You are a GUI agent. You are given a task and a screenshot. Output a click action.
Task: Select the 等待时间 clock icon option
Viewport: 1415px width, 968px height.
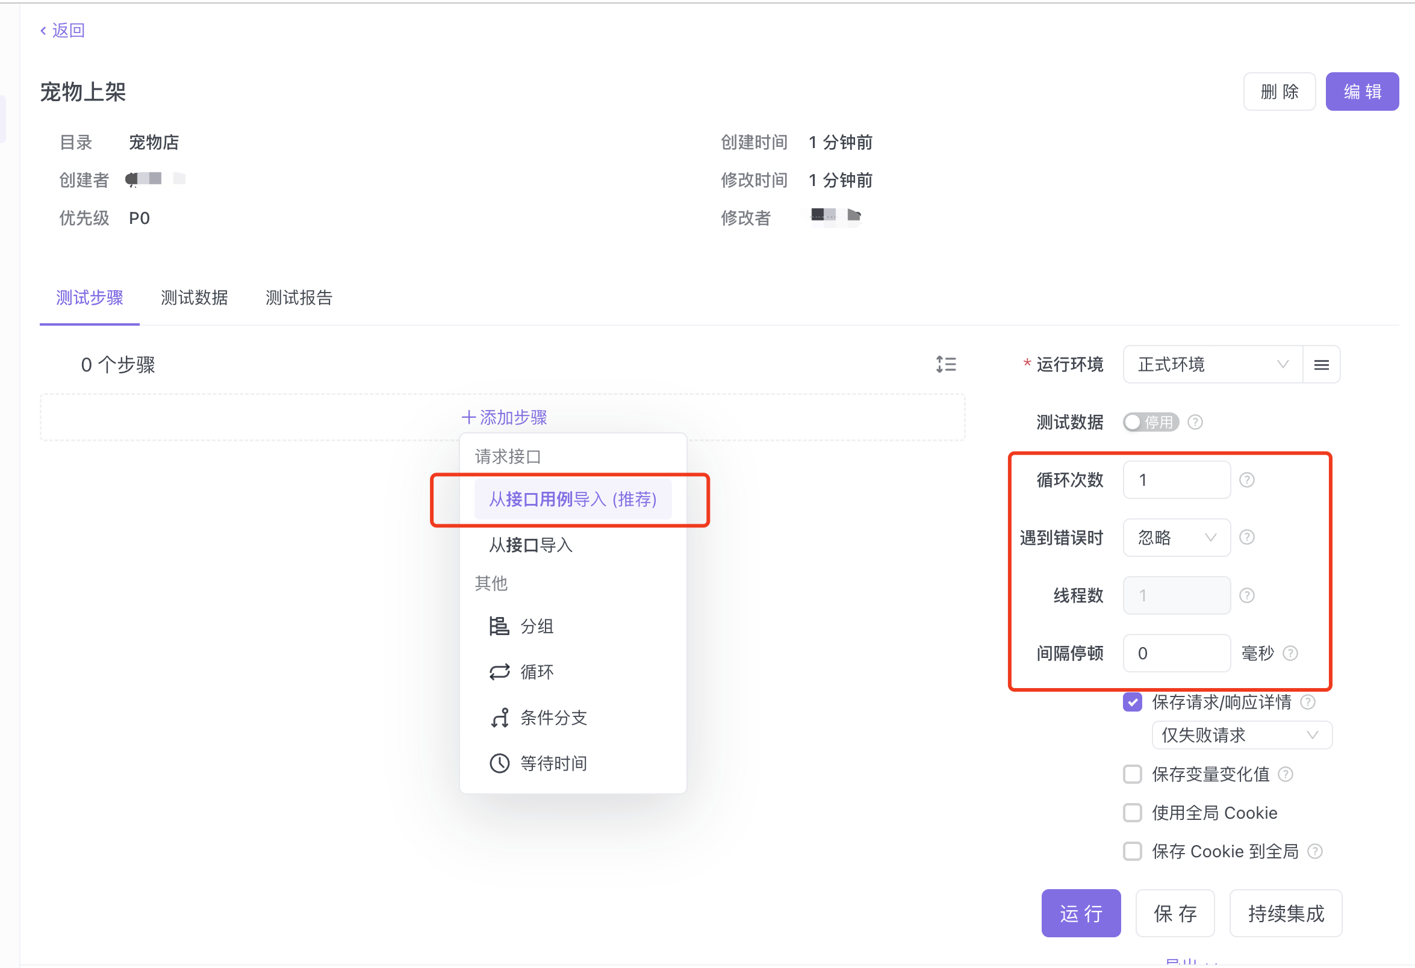[x=499, y=763]
